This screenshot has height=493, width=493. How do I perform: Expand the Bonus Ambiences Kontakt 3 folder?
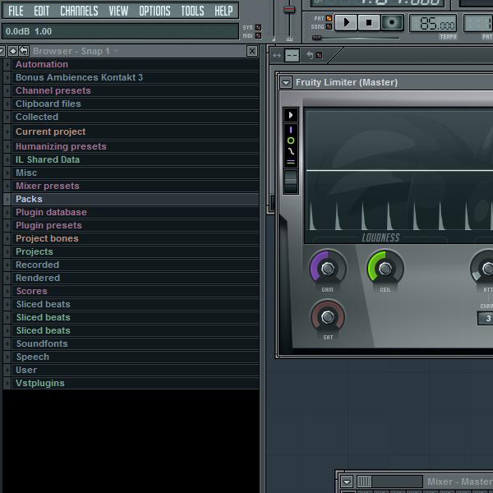coord(7,77)
